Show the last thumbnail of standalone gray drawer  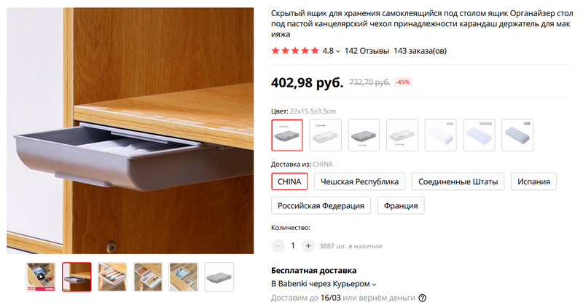[x=219, y=277]
